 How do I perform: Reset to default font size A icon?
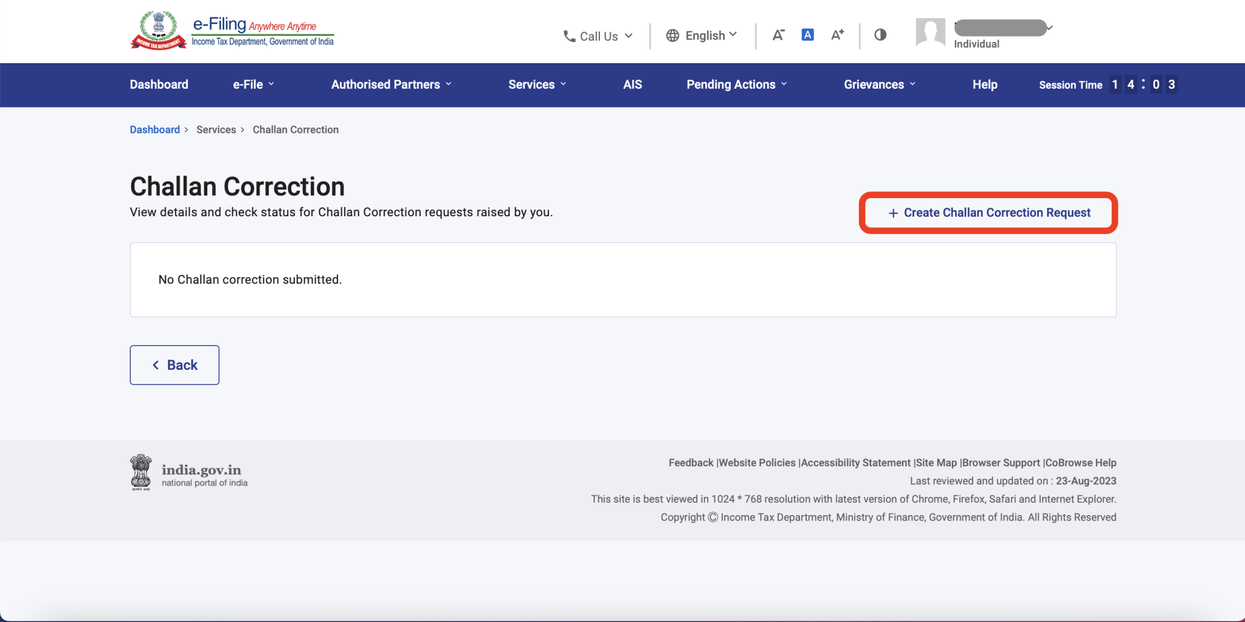coord(807,35)
